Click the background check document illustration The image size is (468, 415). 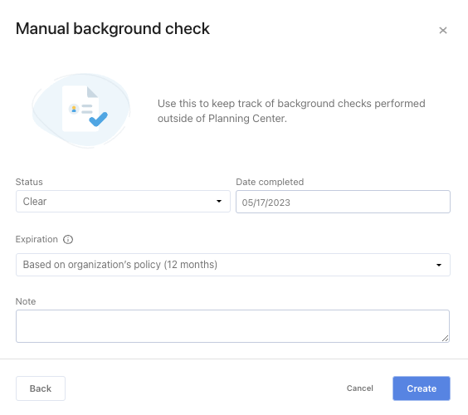point(81,110)
